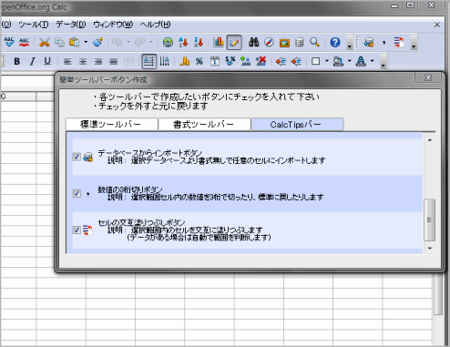This screenshot has height=347, width=450.
Task: Open the ツール menu
Action: point(33,25)
